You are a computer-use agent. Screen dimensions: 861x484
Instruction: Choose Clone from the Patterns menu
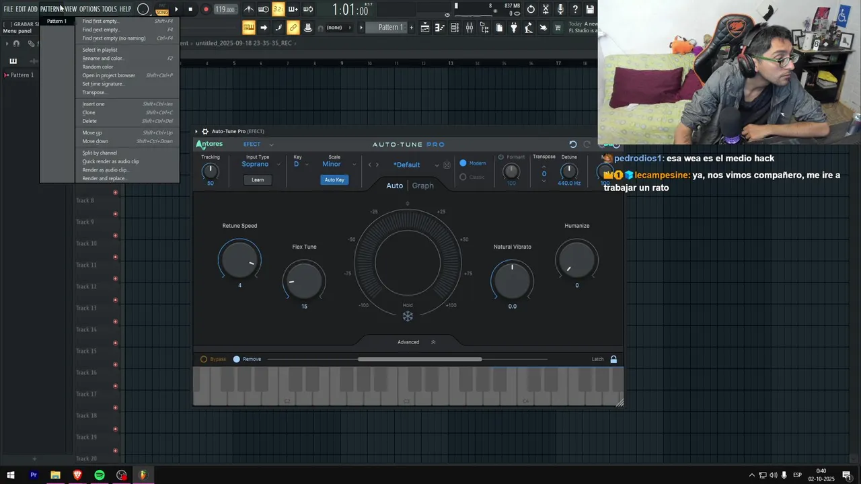[x=127, y=112]
